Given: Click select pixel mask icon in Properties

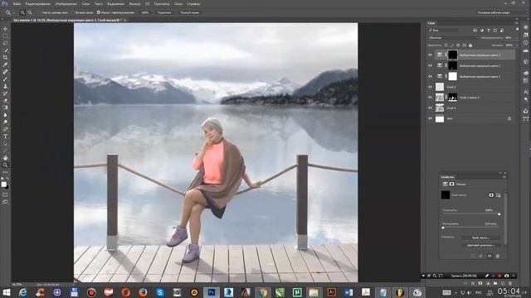Looking at the screenshot, I should (x=491, y=195).
